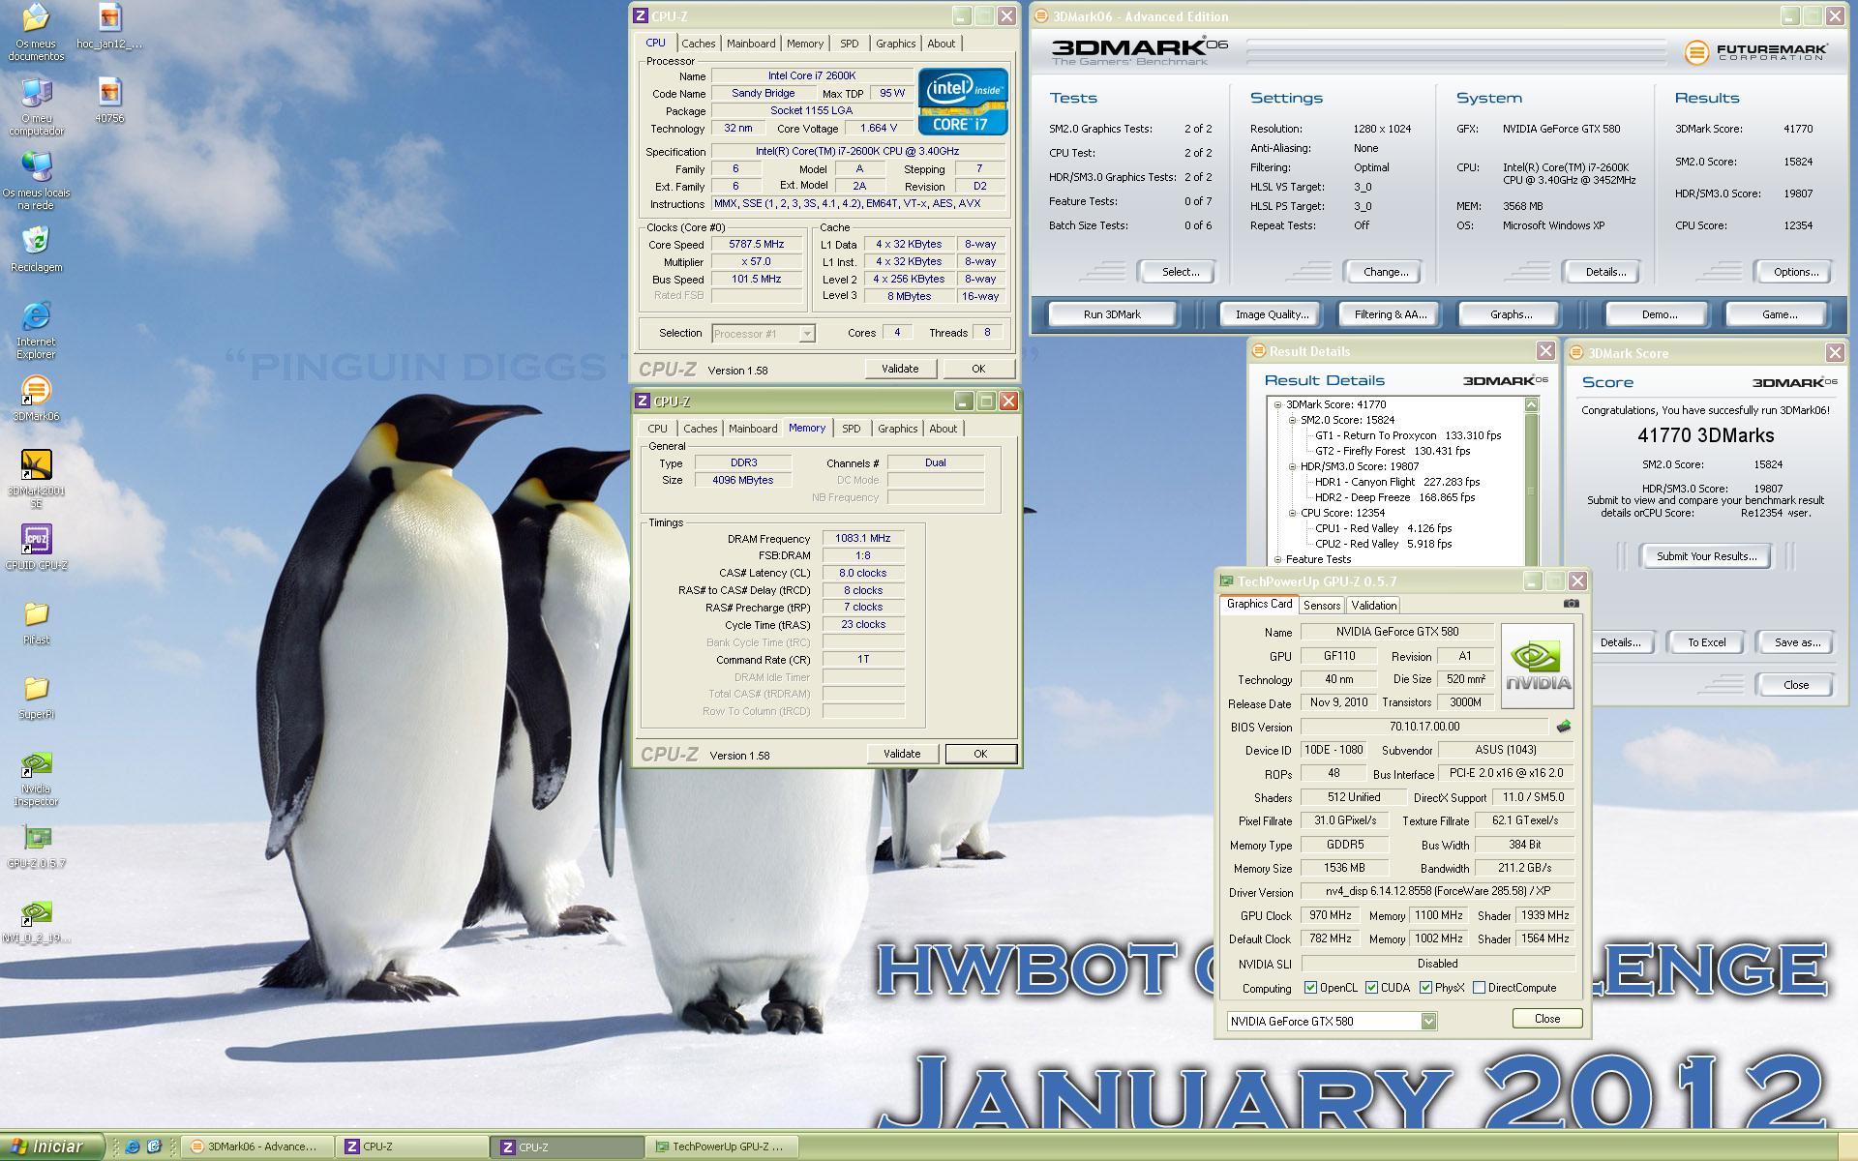Switch to Validation tab in GPU-Z
The height and width of the screenshot is (1161, 1858).
pyautogui.click(x=1373, y=606)
